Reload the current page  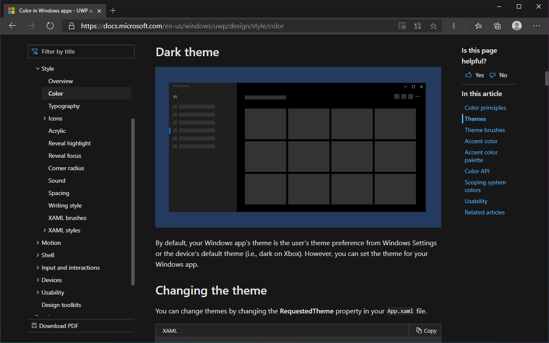click(x=50, y=26)
